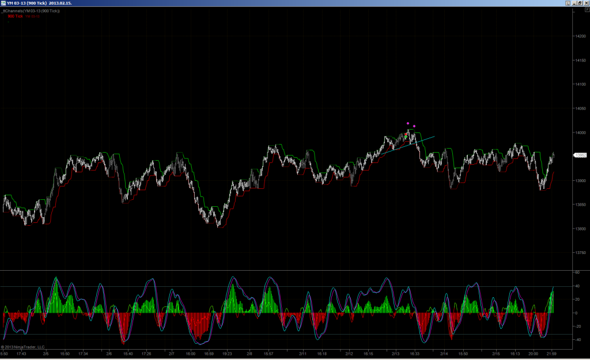Click the 2/8 date on time axis
The image size is (590, 360).
pyautogui.click(x=249, y=354)
